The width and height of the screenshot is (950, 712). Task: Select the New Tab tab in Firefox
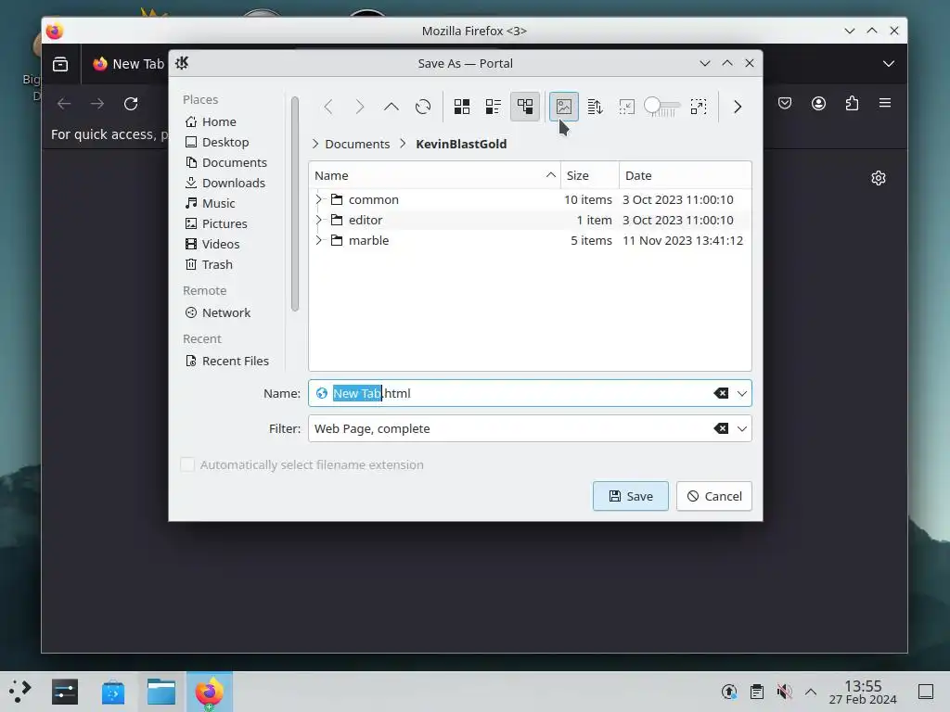tap(128, 64)
